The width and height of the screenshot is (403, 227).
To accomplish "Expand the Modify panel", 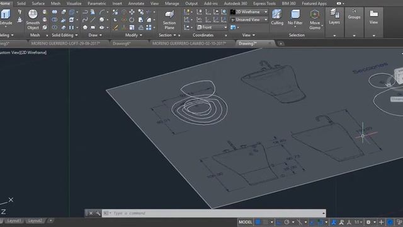I will pos(133,35).
